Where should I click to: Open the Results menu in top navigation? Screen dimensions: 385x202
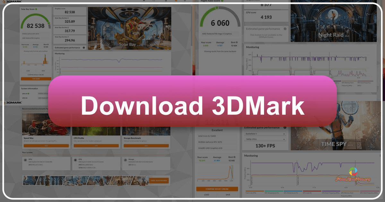(176, 1)
